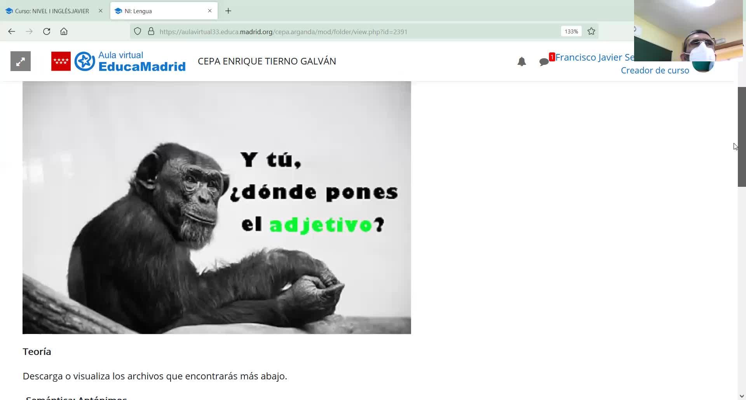Reload the current page

point(47,31)
